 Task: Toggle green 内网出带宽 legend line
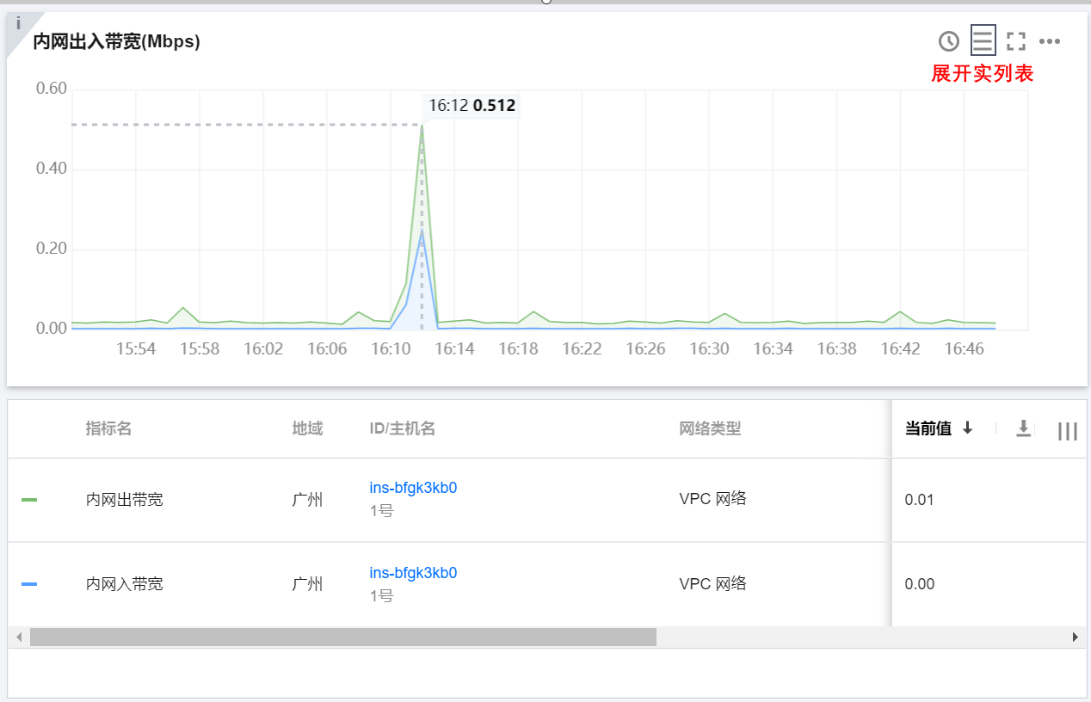(29, 500)
